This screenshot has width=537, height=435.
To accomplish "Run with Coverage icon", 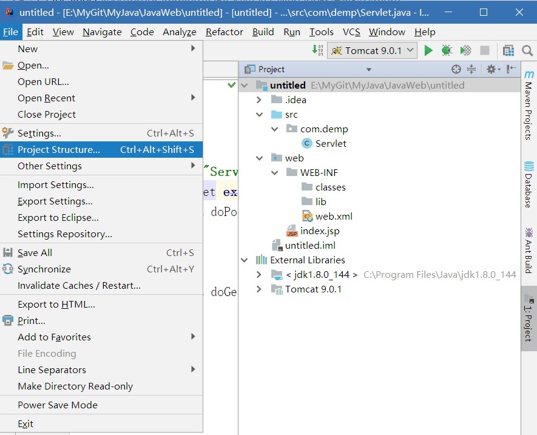I will 465,50.
